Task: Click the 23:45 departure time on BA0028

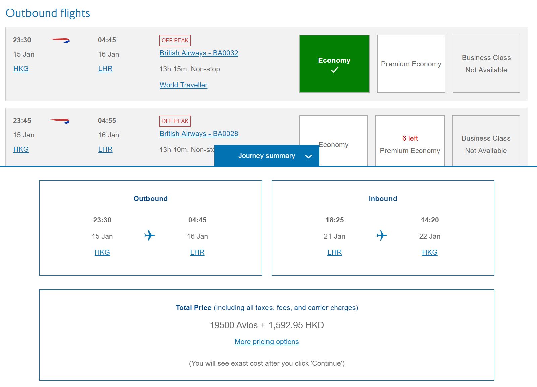Action: pyautogui.click(x=22, y=121)
